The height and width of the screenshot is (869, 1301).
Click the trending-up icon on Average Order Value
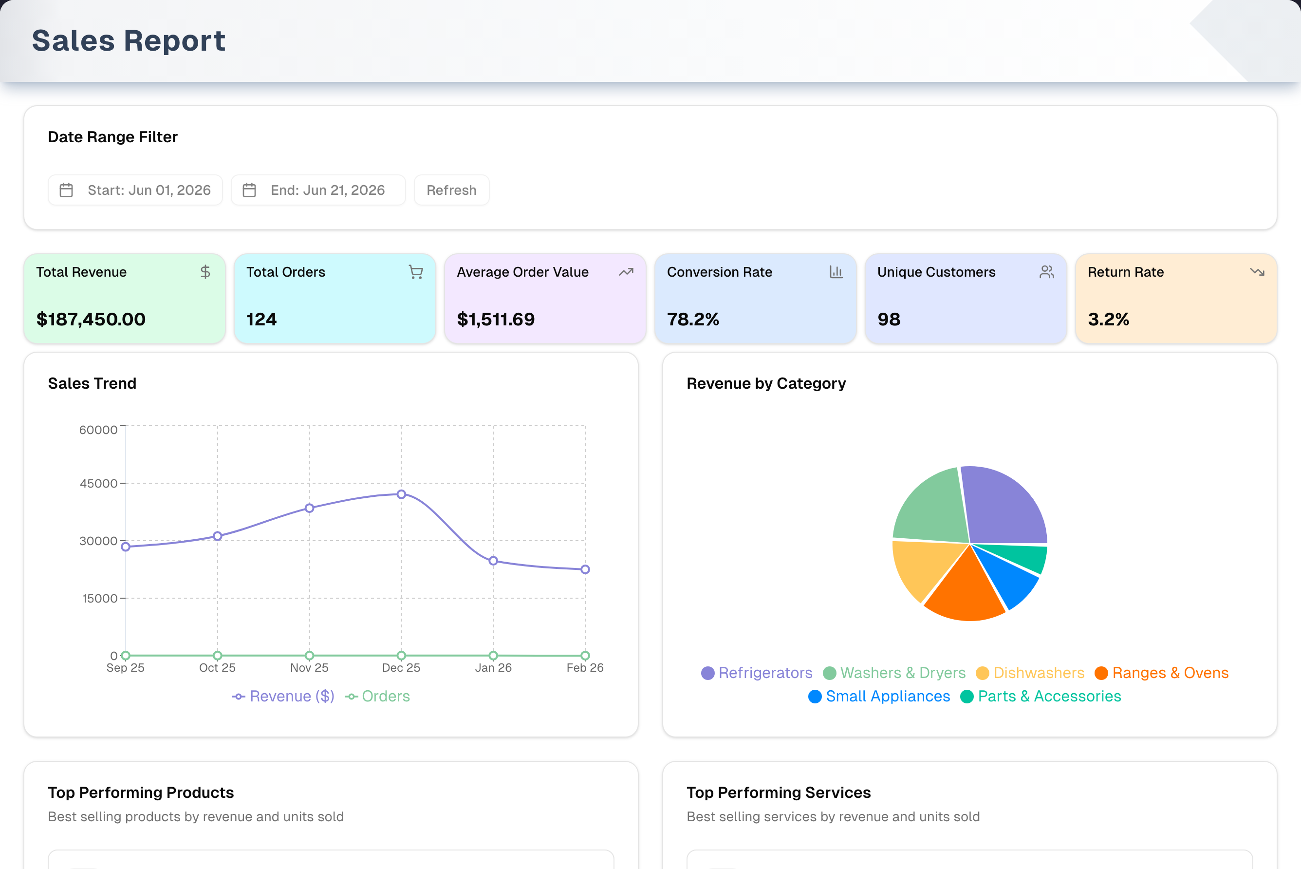pos(626,272)
